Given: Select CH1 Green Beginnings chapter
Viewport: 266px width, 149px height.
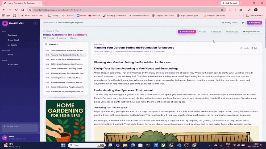Looking at the screenshot, I should [65, 50].
